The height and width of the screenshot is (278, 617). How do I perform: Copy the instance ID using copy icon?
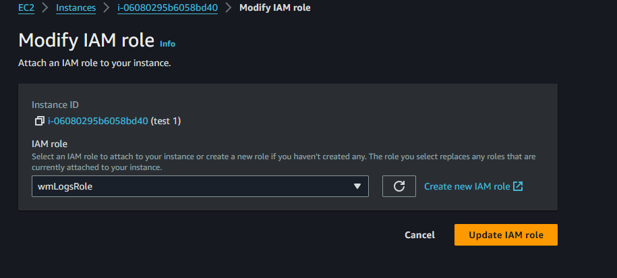(39, 121)
